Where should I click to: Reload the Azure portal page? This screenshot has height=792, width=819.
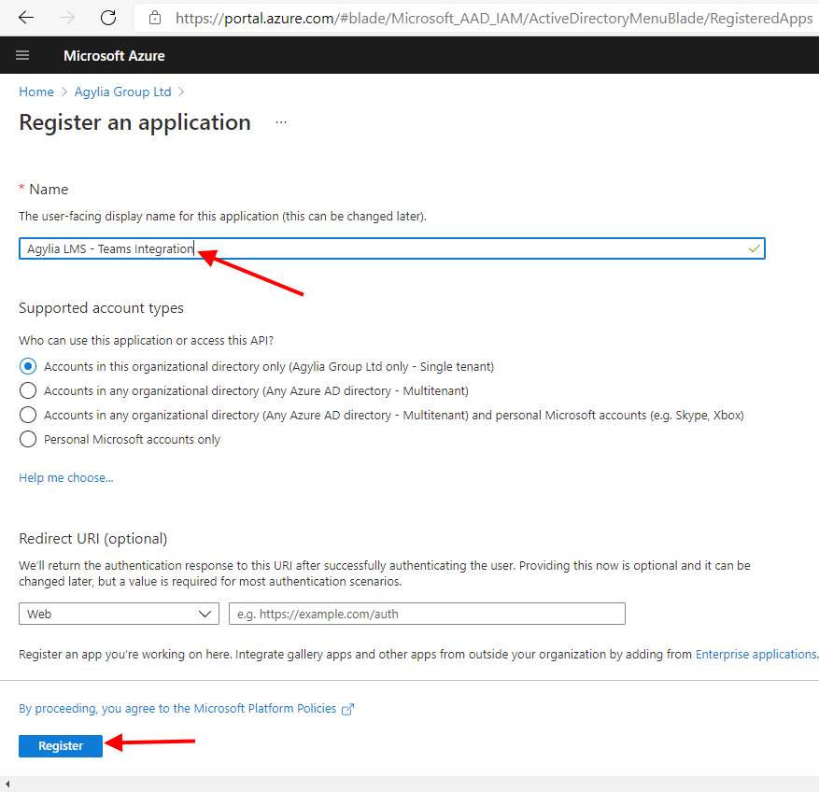[108, 18]
